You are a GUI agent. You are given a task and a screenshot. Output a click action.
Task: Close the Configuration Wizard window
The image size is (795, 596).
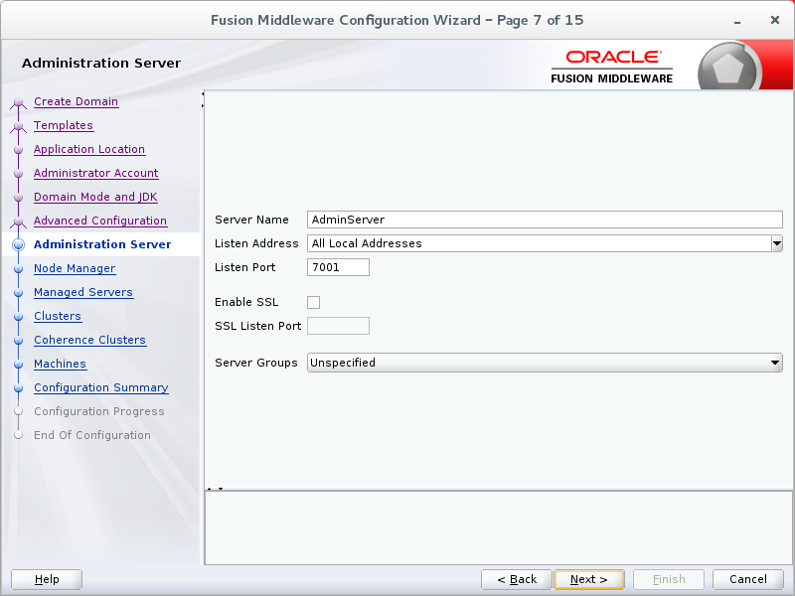click(x=775, y=20)
